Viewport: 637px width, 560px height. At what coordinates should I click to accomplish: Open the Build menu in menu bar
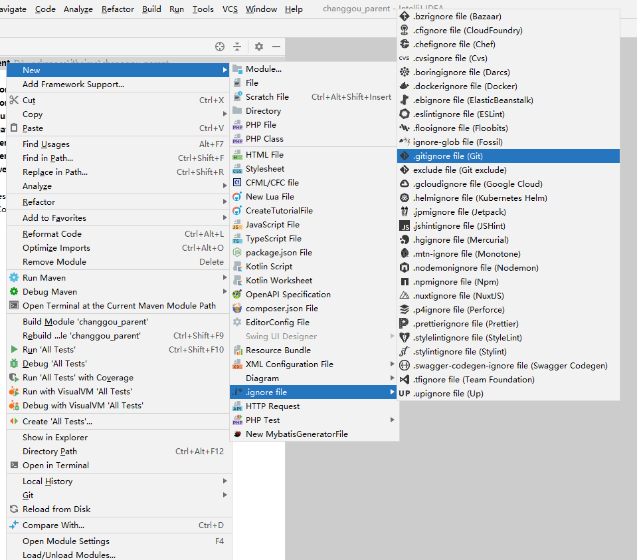[x=151, y=9]
